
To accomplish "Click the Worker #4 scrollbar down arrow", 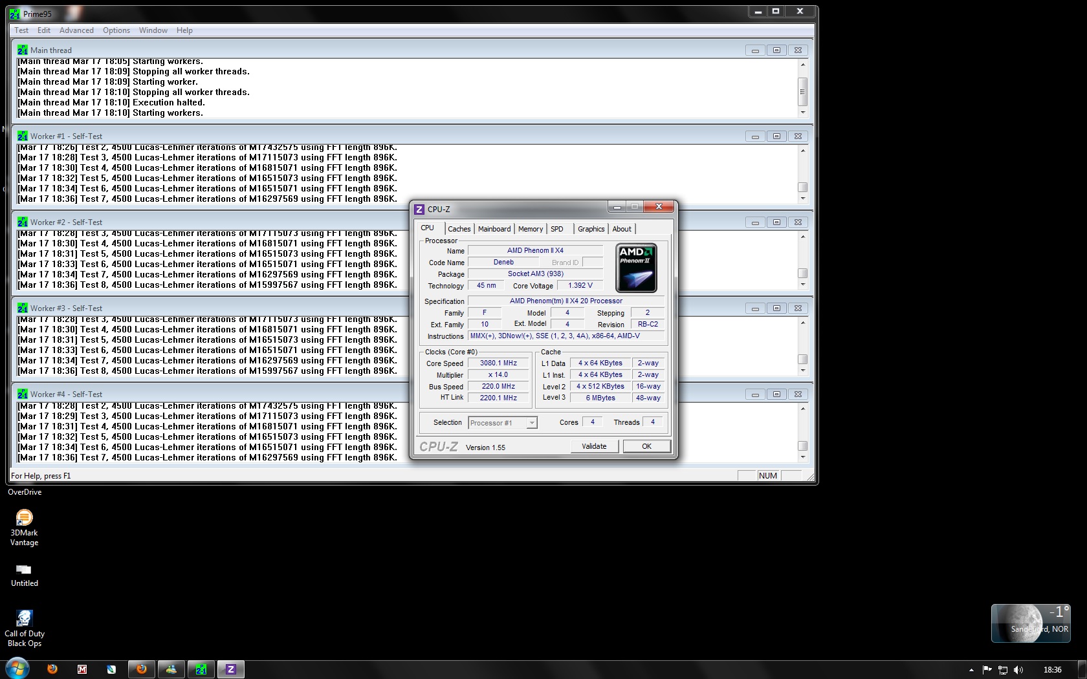I will tap(803, 457).
